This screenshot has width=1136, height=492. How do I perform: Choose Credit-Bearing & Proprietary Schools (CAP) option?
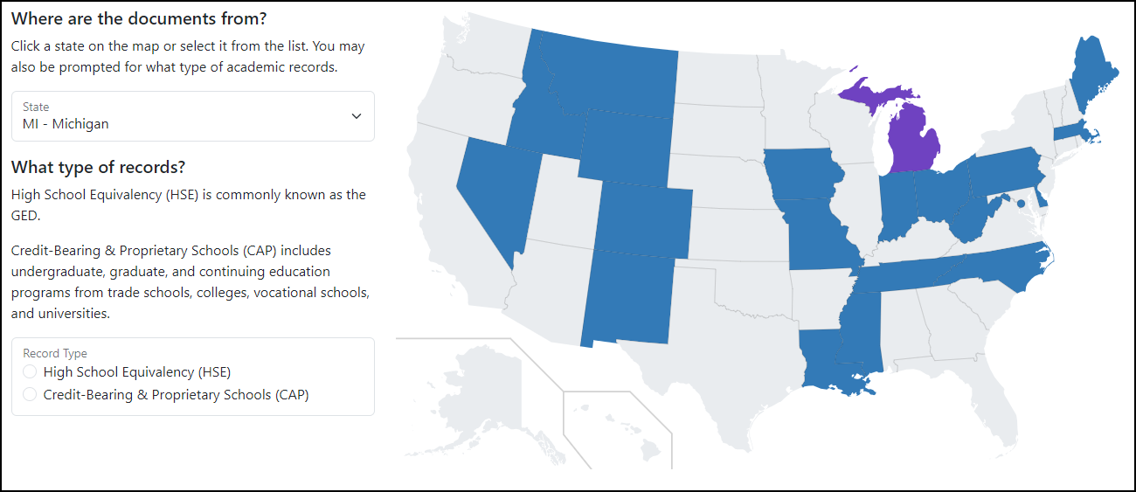coord(31,395)
